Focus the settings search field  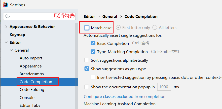pos(30,16)
